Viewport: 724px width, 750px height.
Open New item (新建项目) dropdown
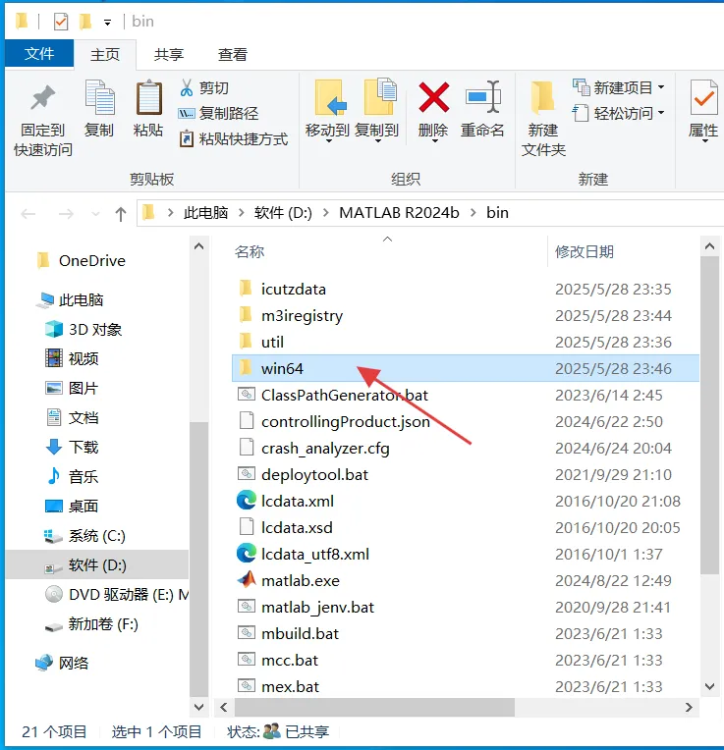pos(618,87)
